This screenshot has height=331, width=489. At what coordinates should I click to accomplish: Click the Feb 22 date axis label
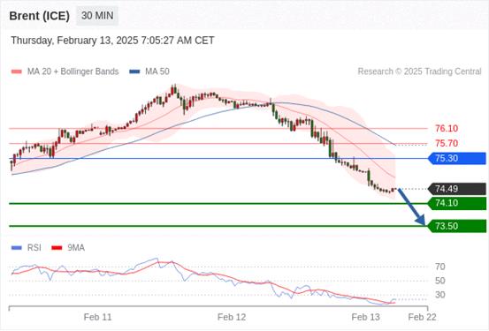pyautogui.click(x=422, y=317)
